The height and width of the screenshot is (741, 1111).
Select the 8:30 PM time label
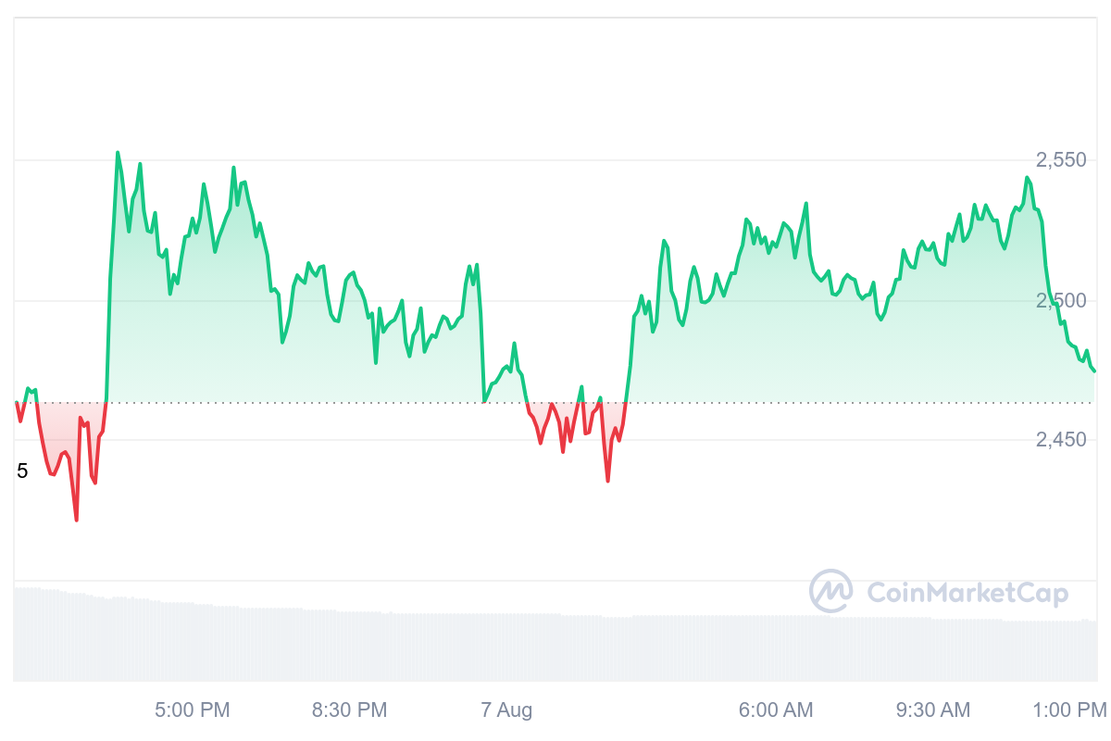[349, 710]
